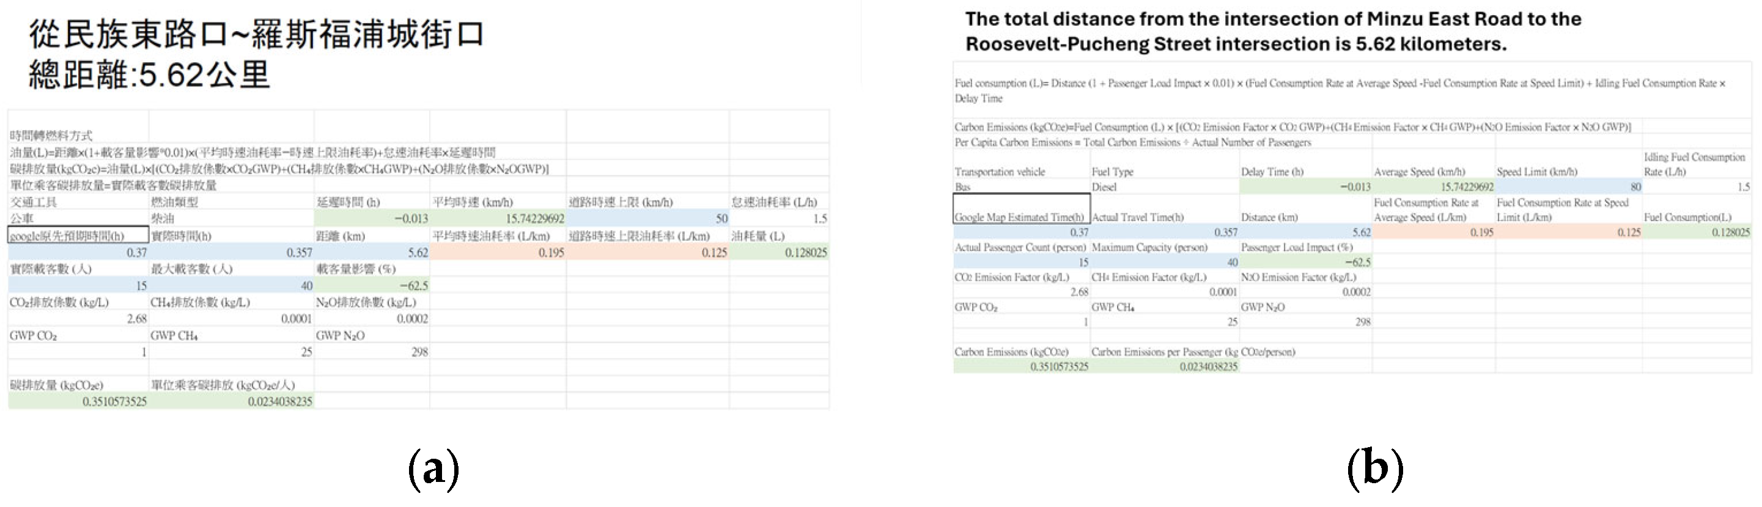
Task: Click the 'Bus' transportation vehicle cell
Action: point(1021,186)
